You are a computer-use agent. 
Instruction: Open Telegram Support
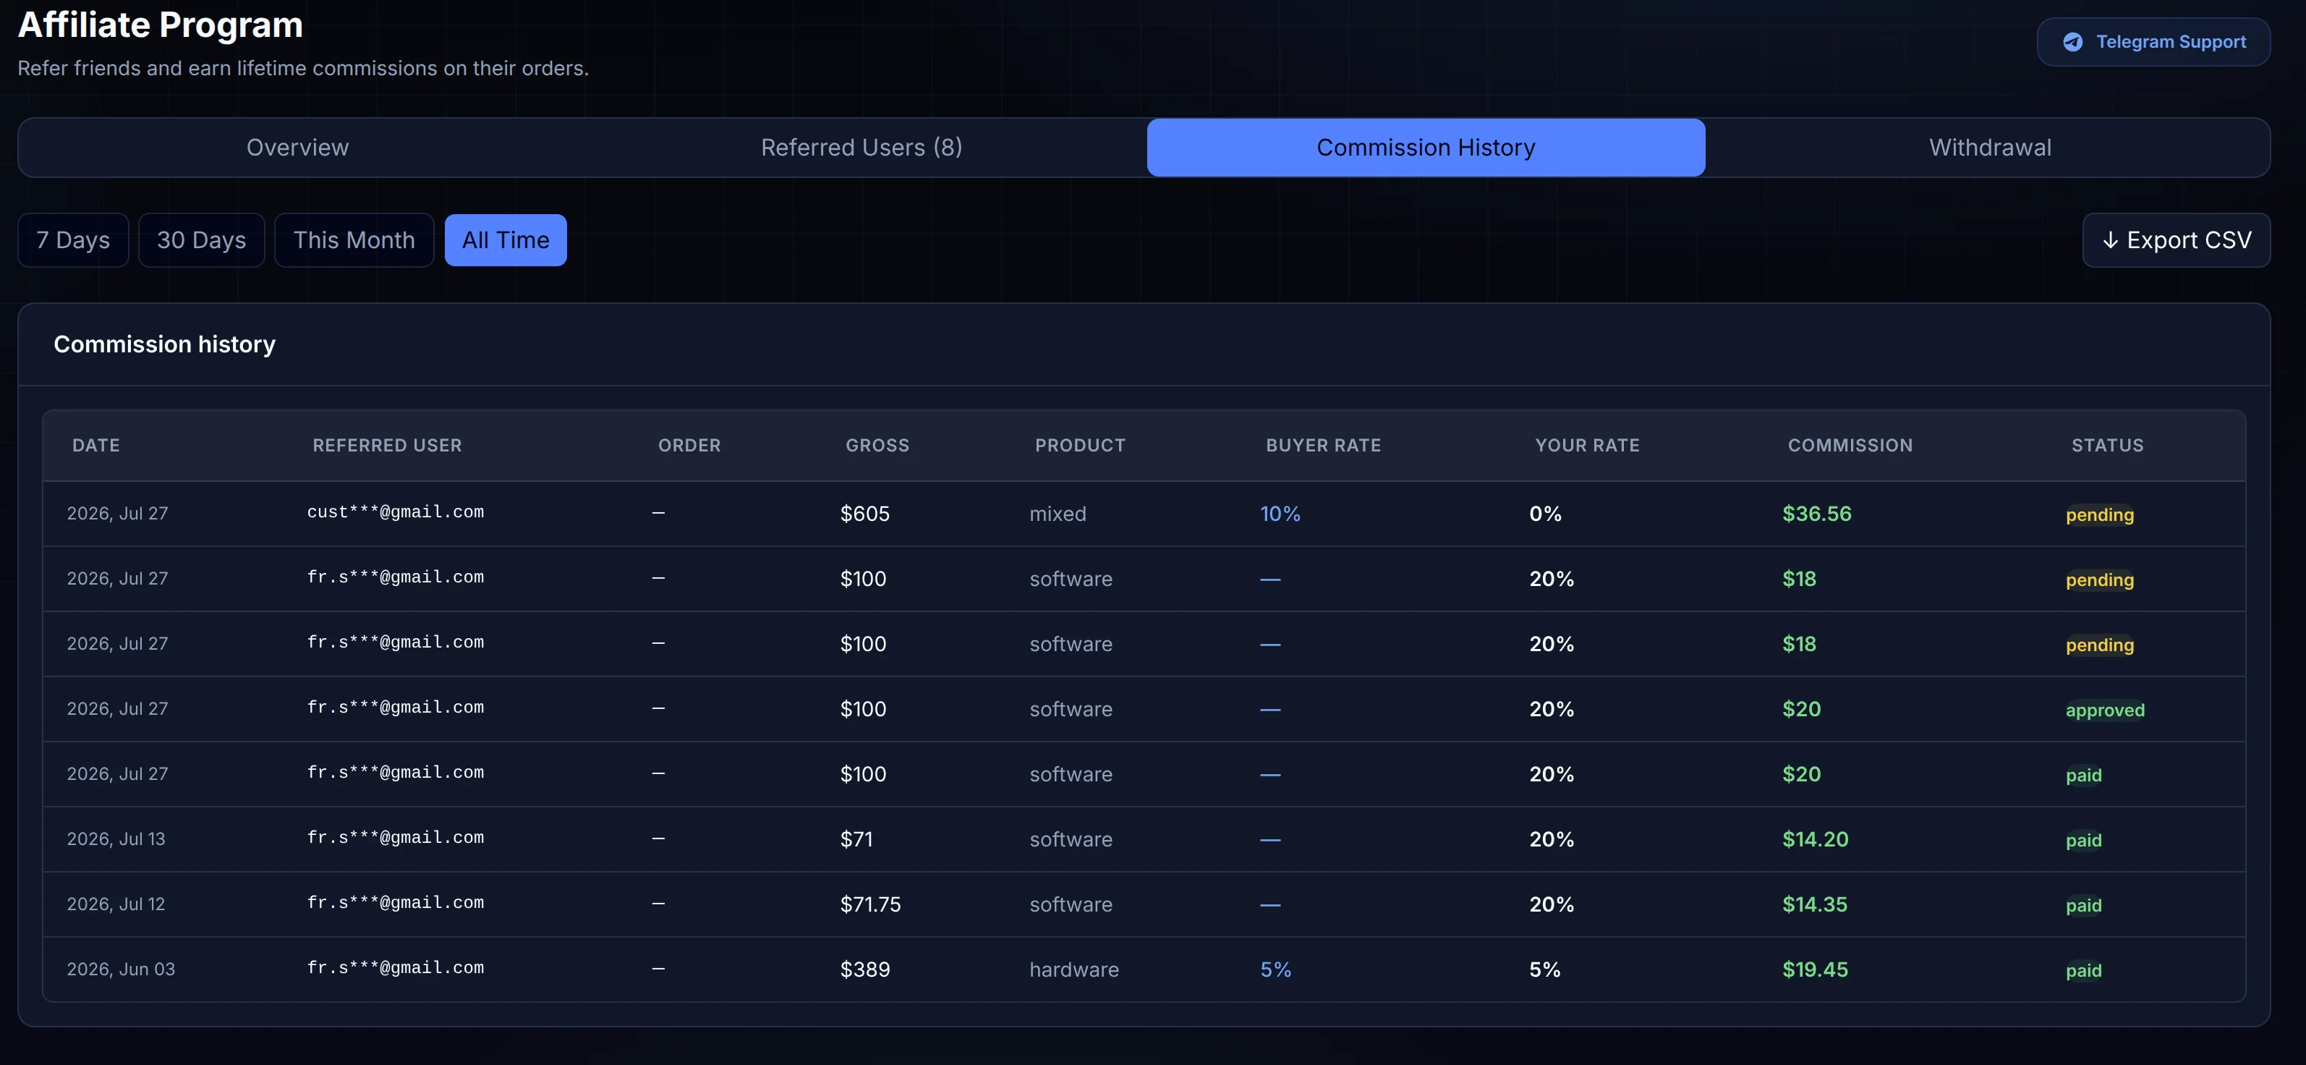(x=2153, y=42)
